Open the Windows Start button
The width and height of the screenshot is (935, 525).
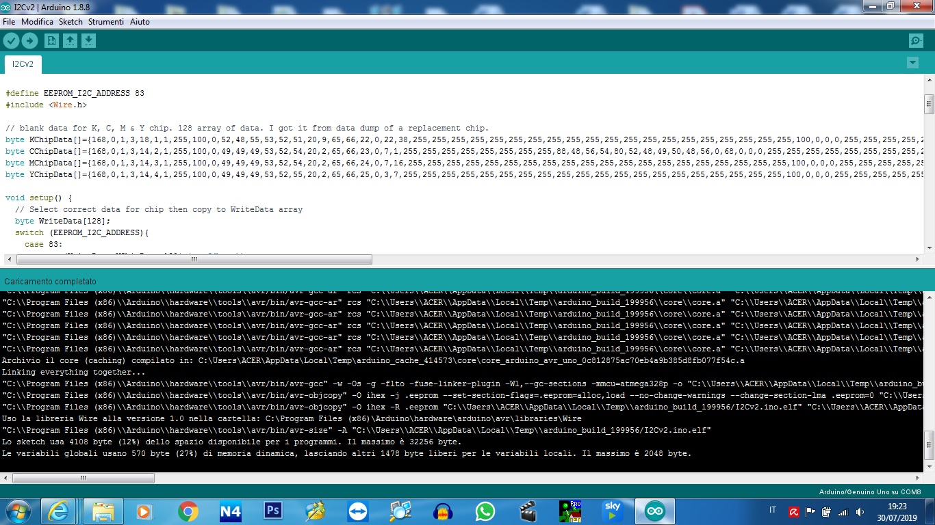pos(16,511)
